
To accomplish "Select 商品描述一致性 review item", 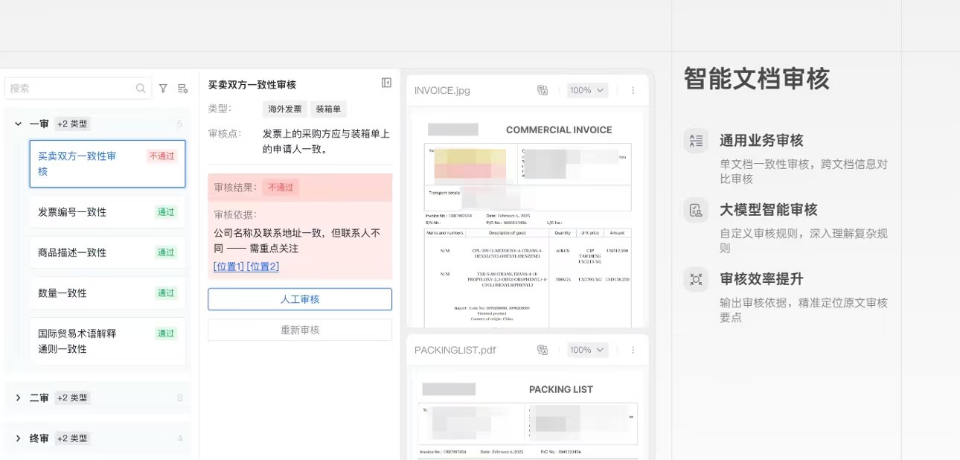I will coord(107,252).
